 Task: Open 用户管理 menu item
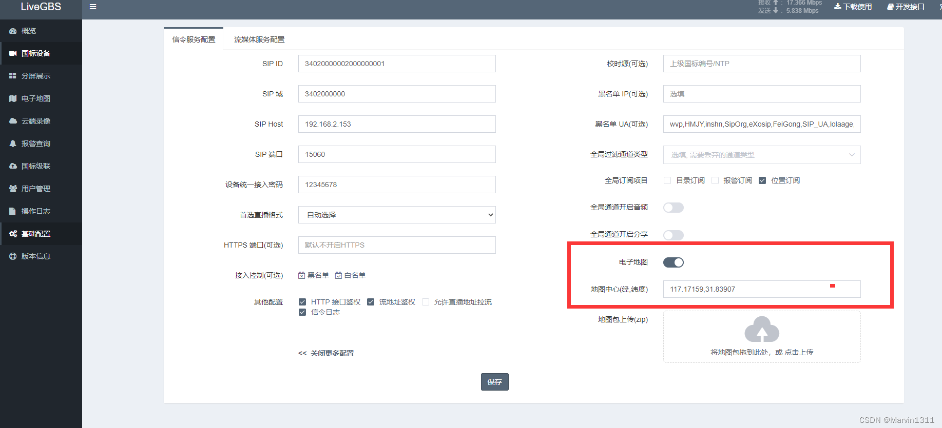pyautogui.click(x=41, y=189)
